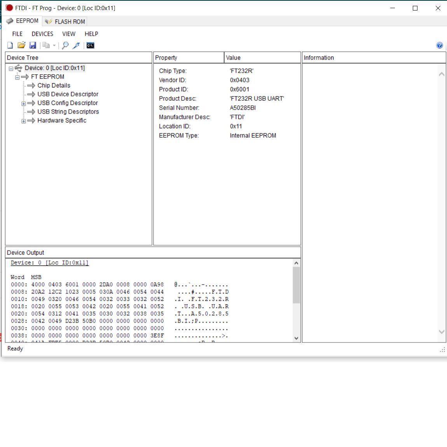Image resolution: width=447 pixels, height=447 pixels.
Task: Open the DEVICES menu
Action: 42,34
